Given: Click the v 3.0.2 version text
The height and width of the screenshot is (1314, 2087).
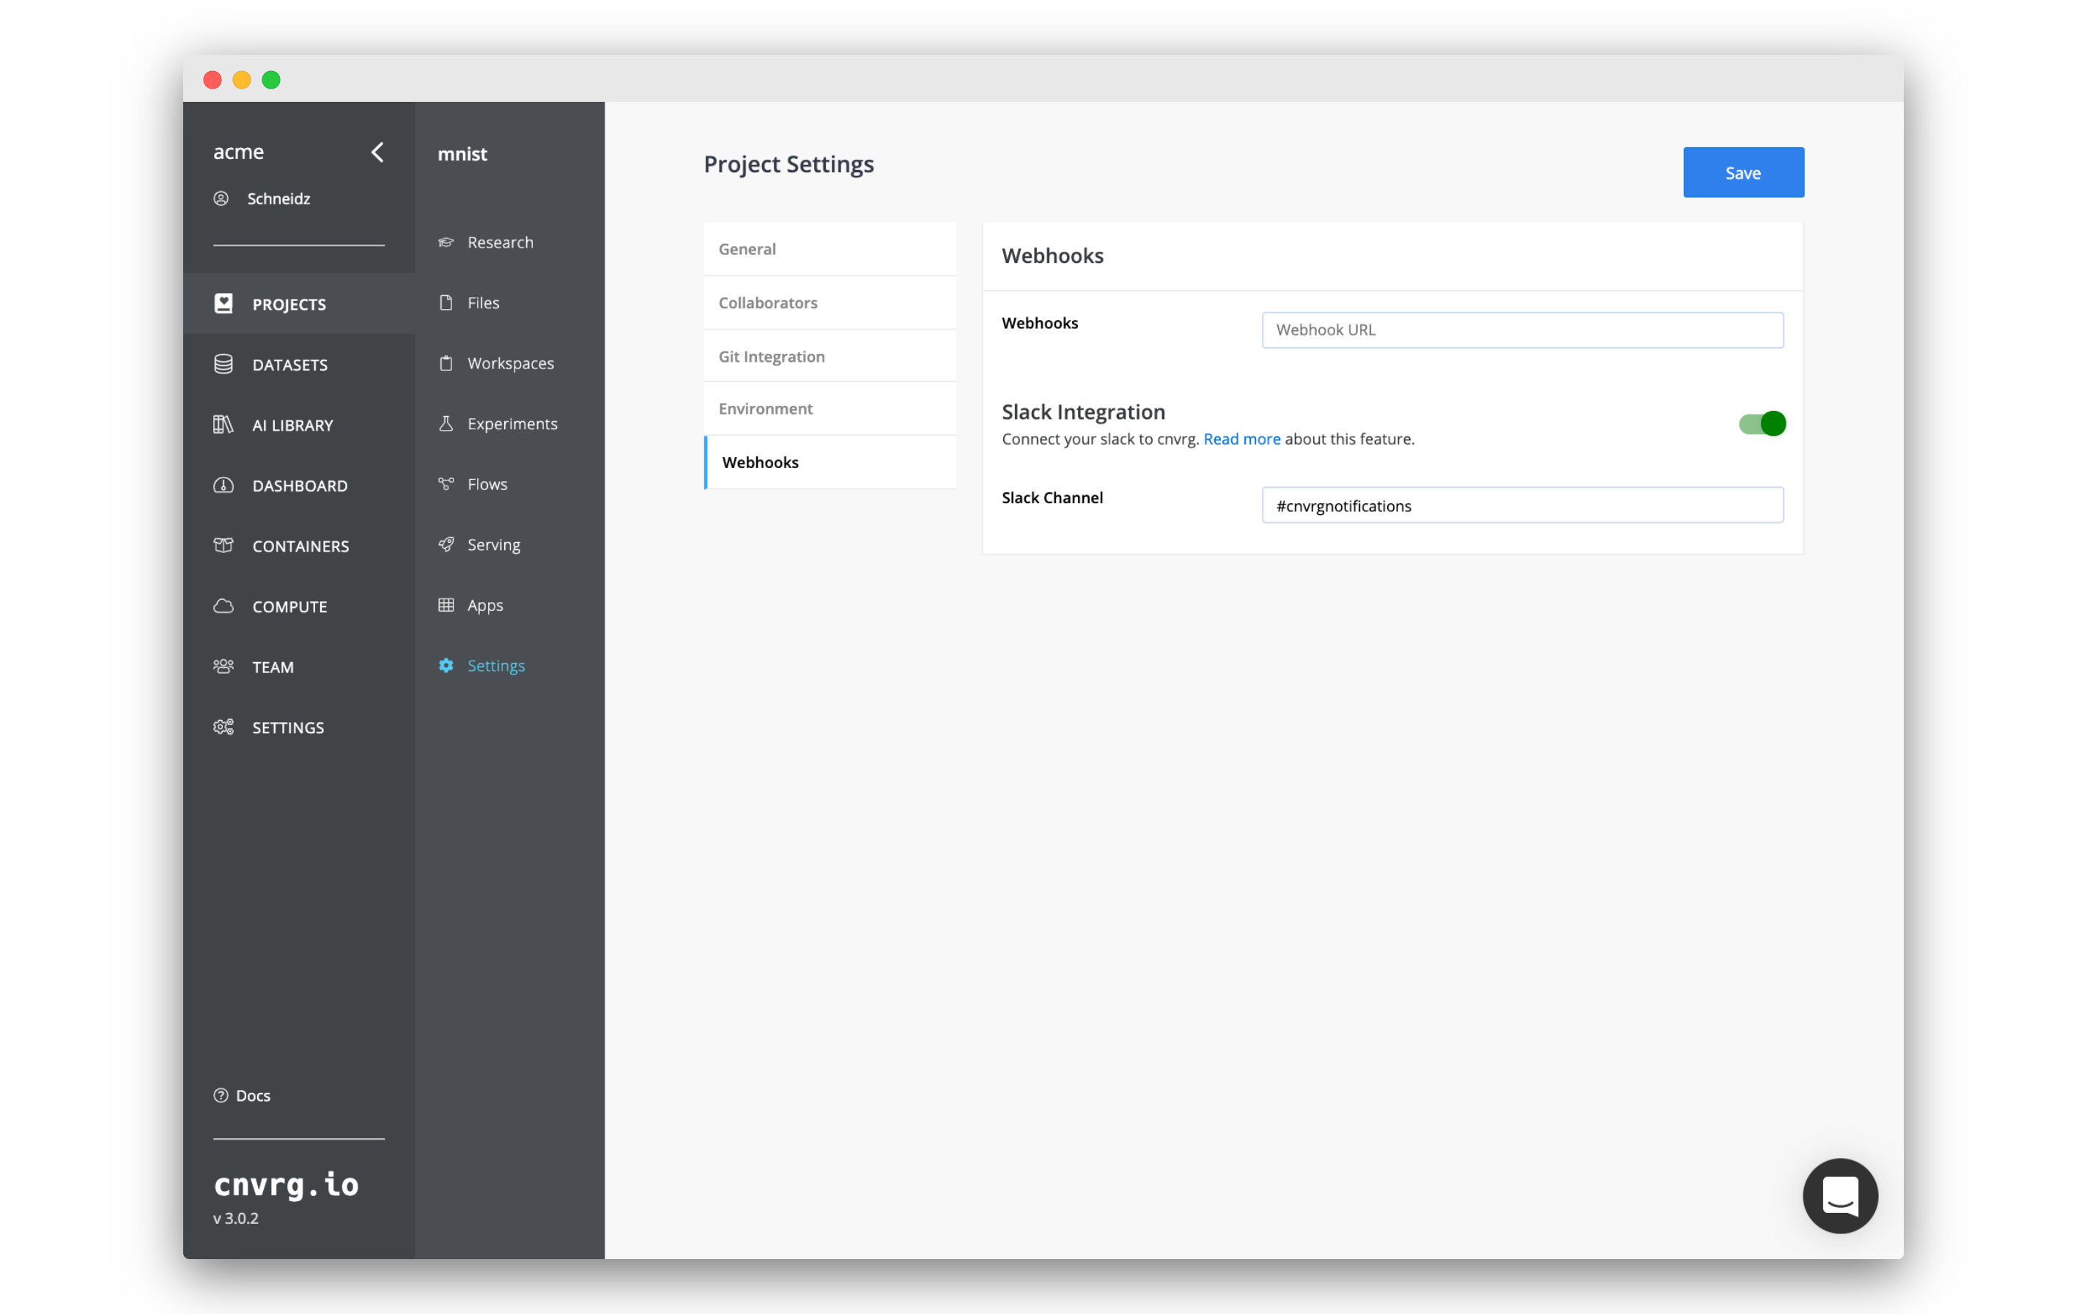Looking at the screenshot, I should pos(236,1218).
